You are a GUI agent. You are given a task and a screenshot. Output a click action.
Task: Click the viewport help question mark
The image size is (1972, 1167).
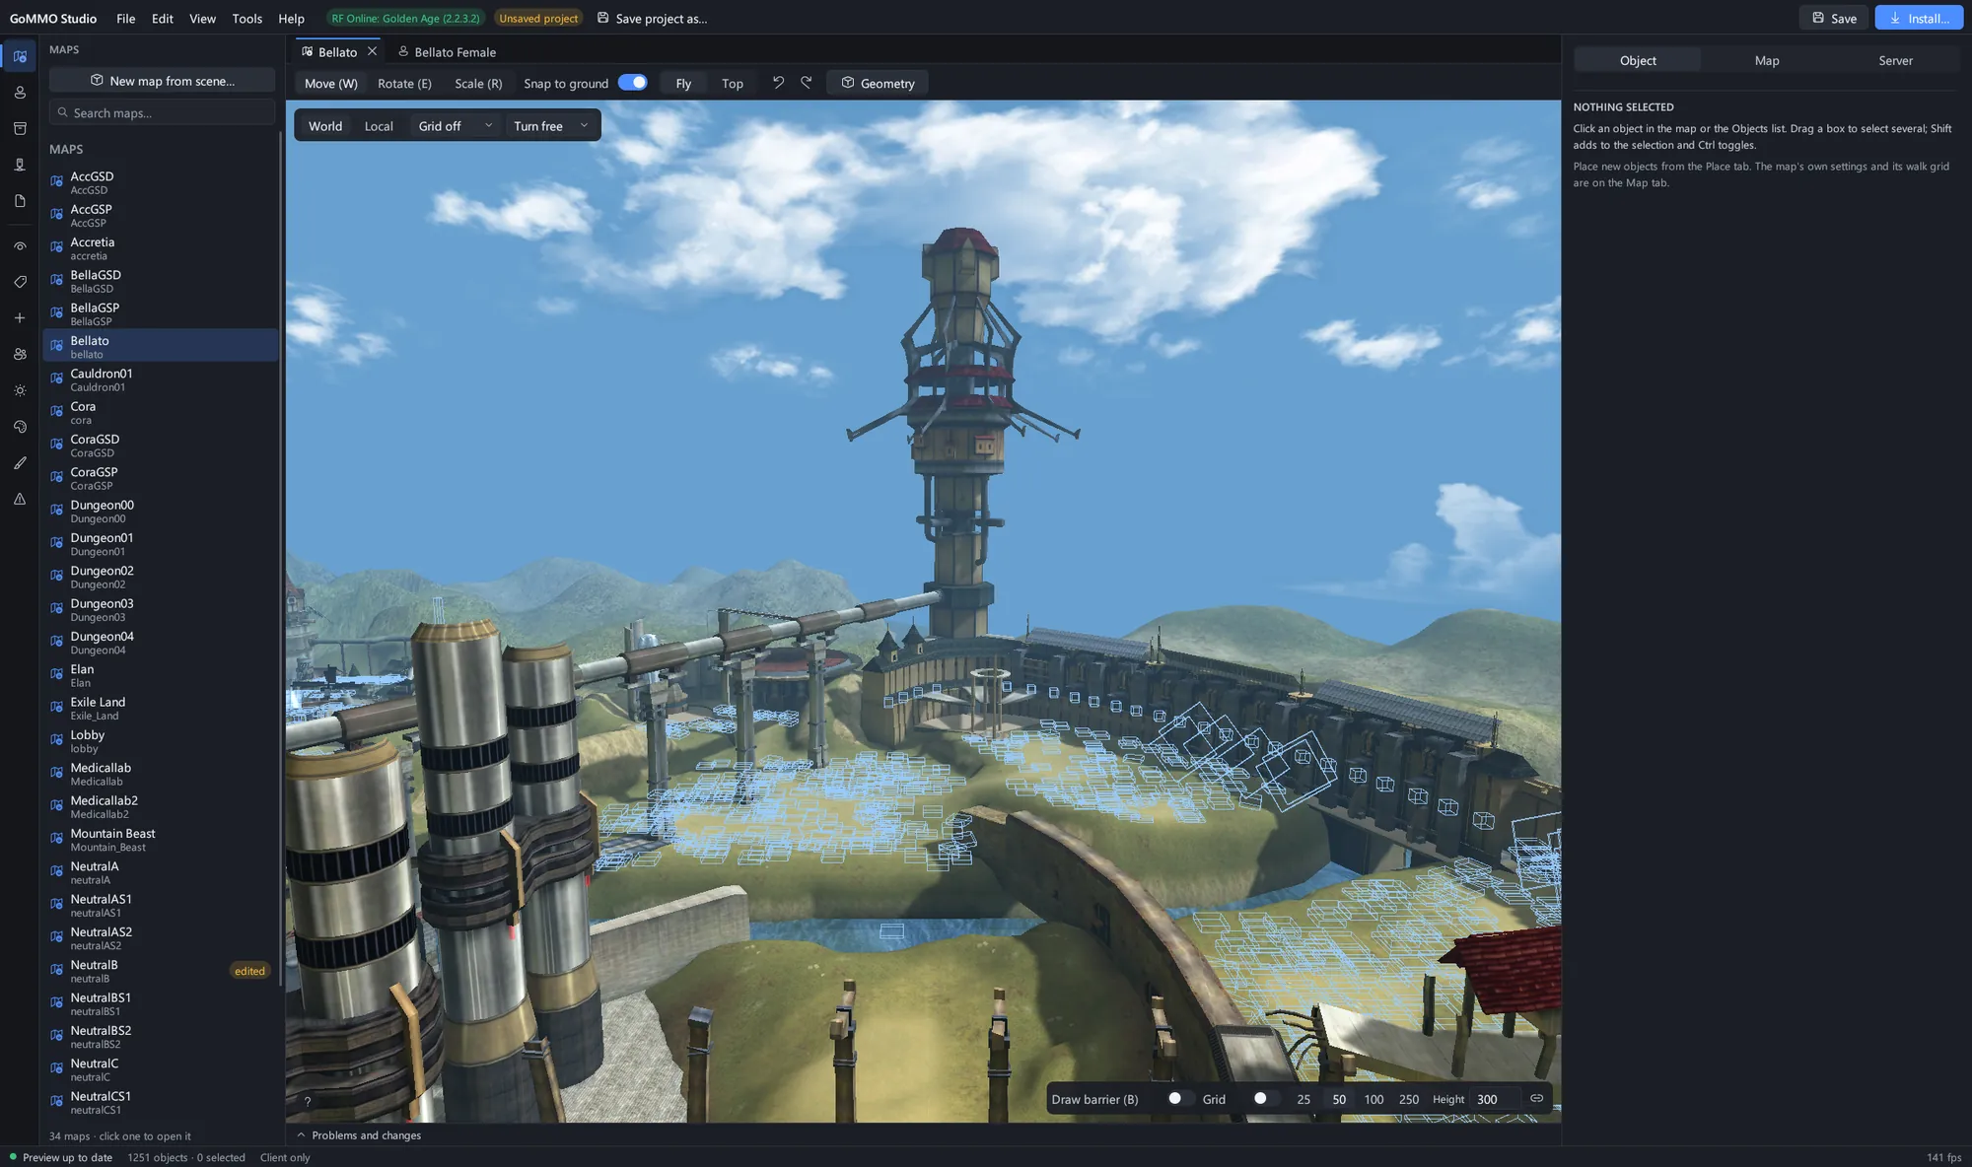[308, 1102]
